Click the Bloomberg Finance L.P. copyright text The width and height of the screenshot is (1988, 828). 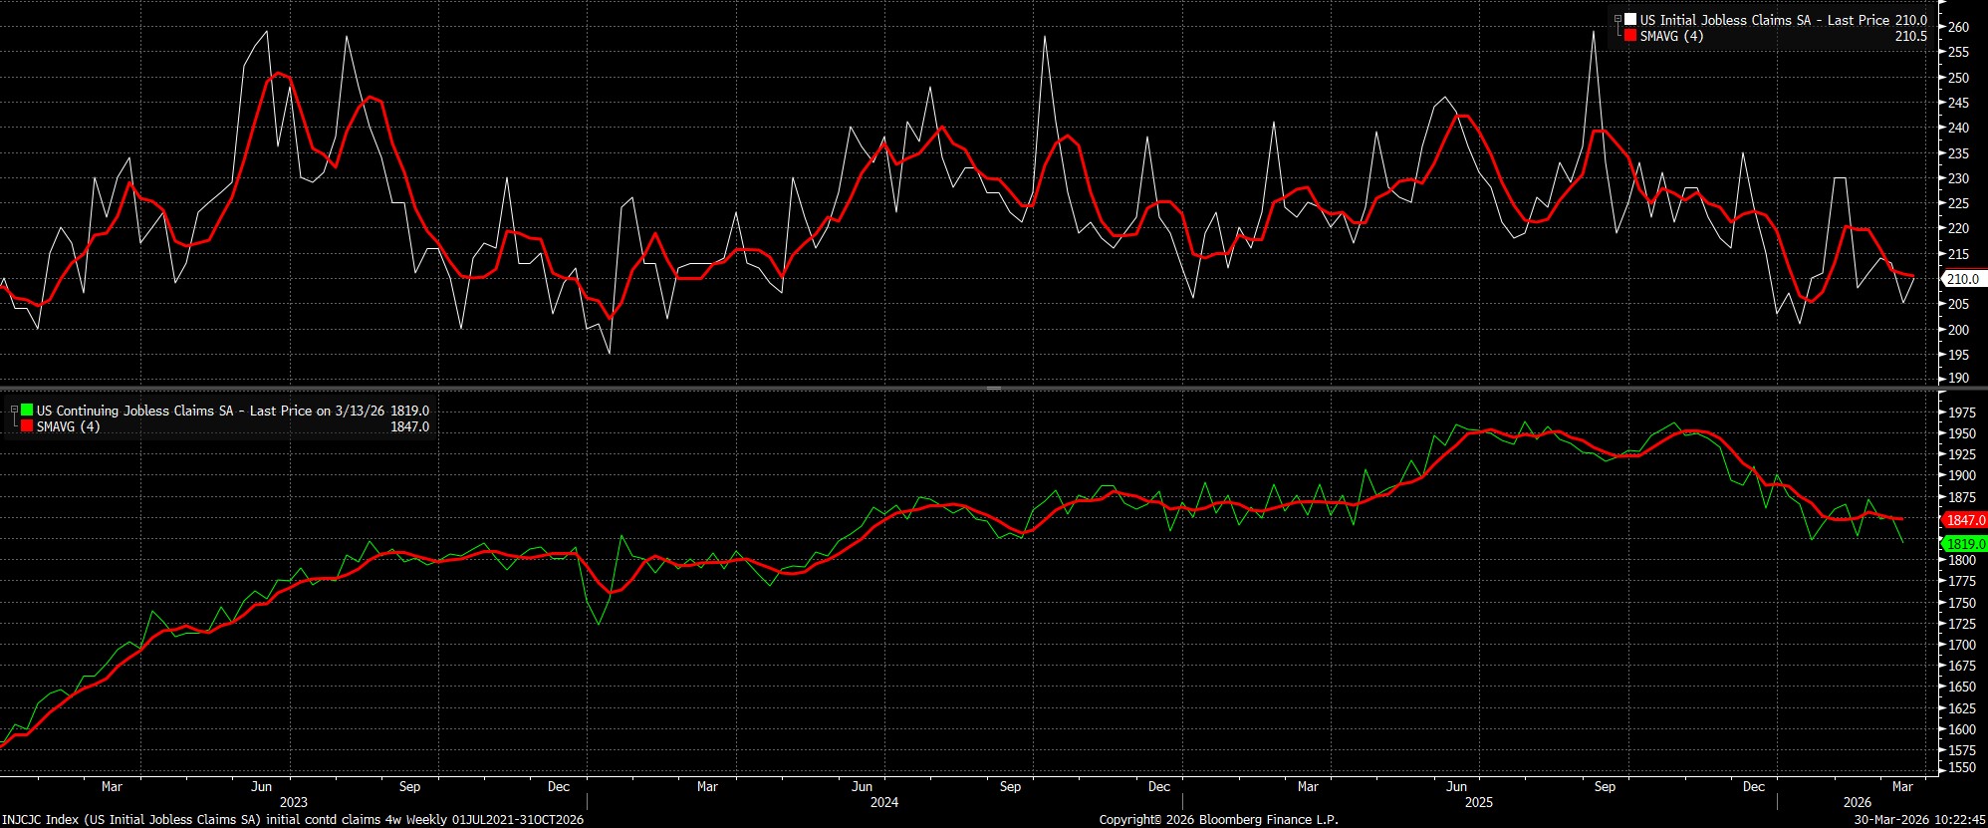(x=1218, y=819)
